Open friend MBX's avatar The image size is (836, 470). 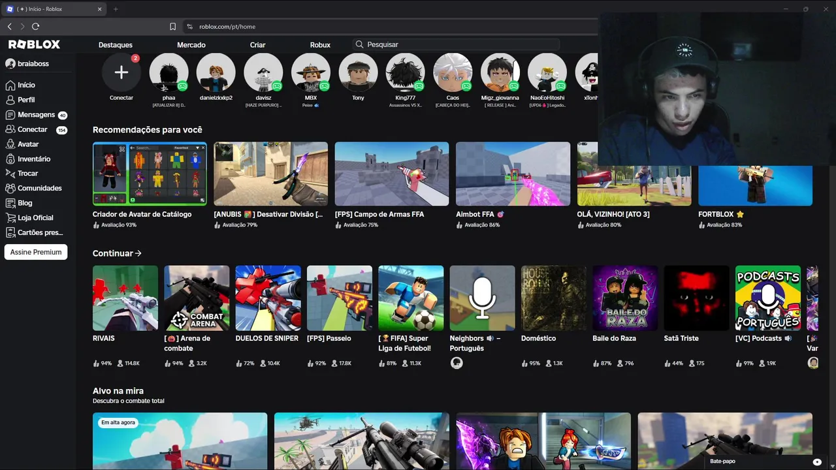[x=311, y=72]
